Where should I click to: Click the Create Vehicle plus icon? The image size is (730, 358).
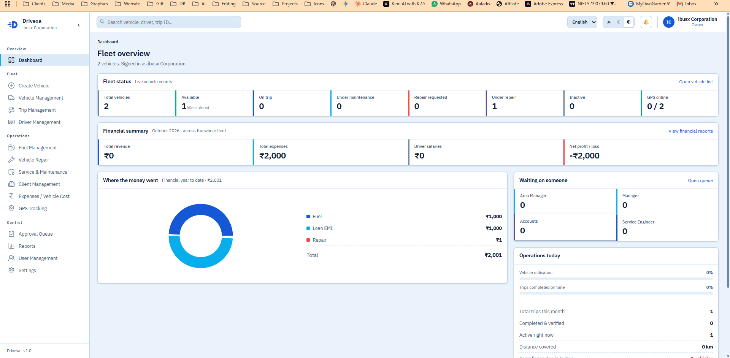[x=11, y=86]
